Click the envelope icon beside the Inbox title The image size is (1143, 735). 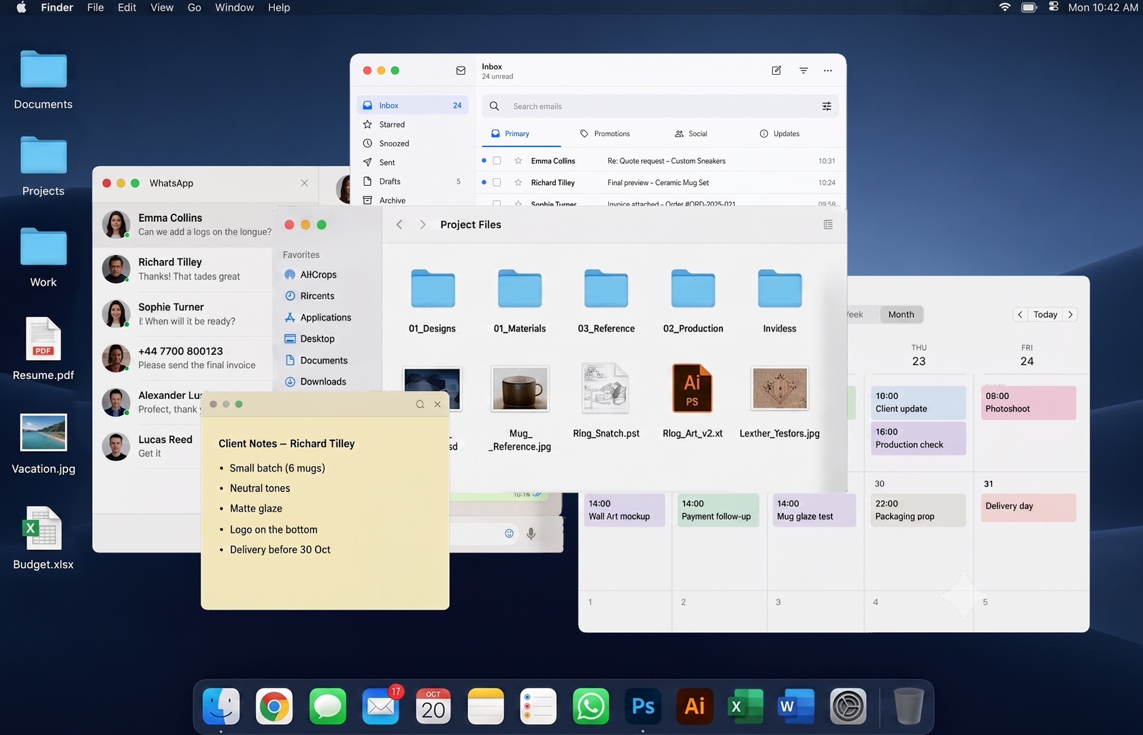(461, 71)
